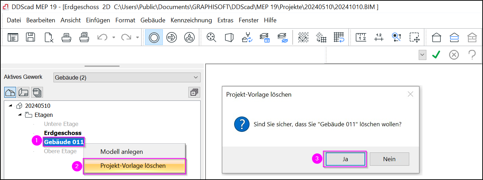Click the gray house with rooms icon
The image size is (483, 180).
(x=472, y=37)
